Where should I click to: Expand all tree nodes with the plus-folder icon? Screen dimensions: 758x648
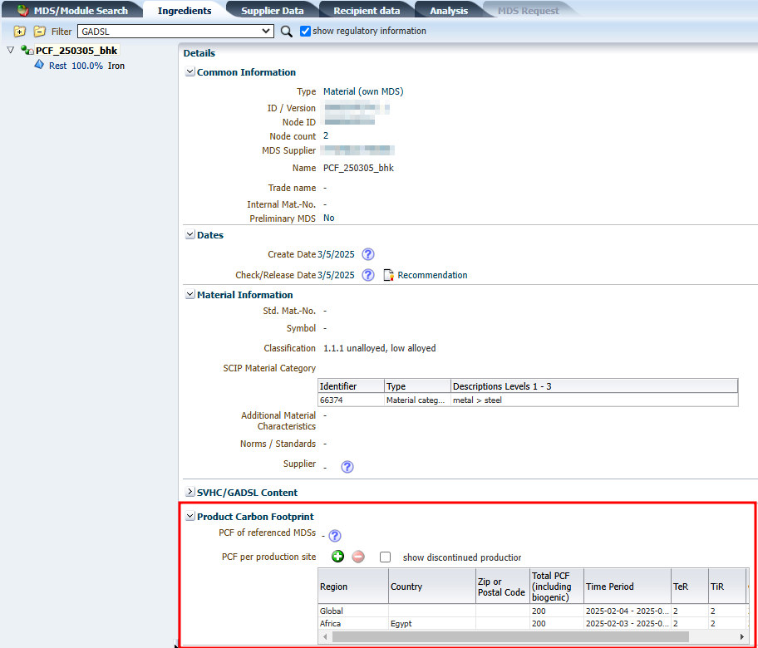pos(18,31)
